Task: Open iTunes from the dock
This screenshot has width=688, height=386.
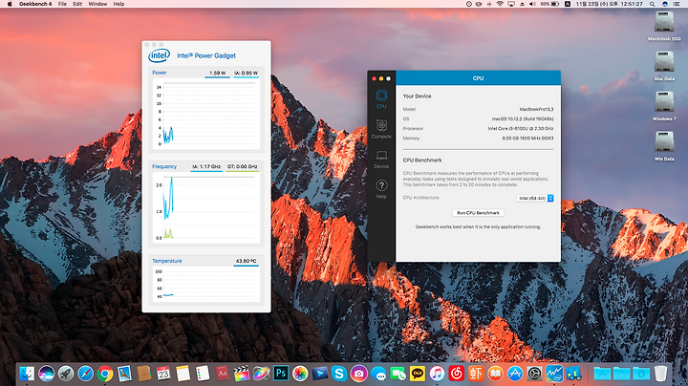Action: point(437,374)
